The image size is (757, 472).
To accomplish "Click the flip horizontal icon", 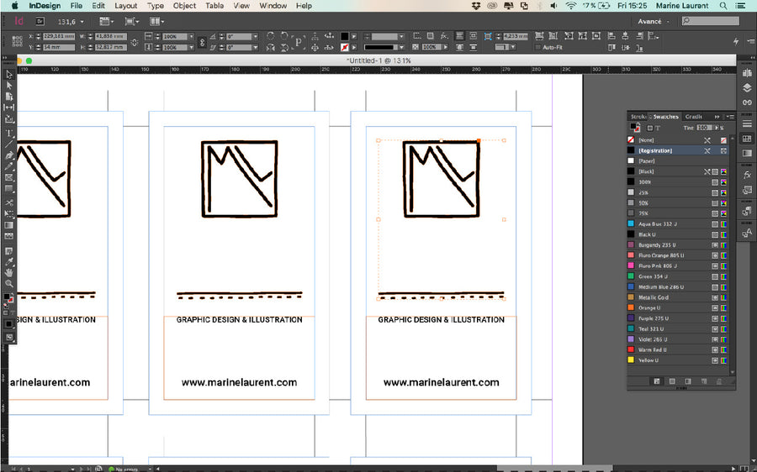I will click(271, 47).
